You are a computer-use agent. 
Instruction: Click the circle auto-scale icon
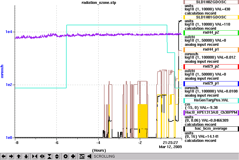coord(66,156)
